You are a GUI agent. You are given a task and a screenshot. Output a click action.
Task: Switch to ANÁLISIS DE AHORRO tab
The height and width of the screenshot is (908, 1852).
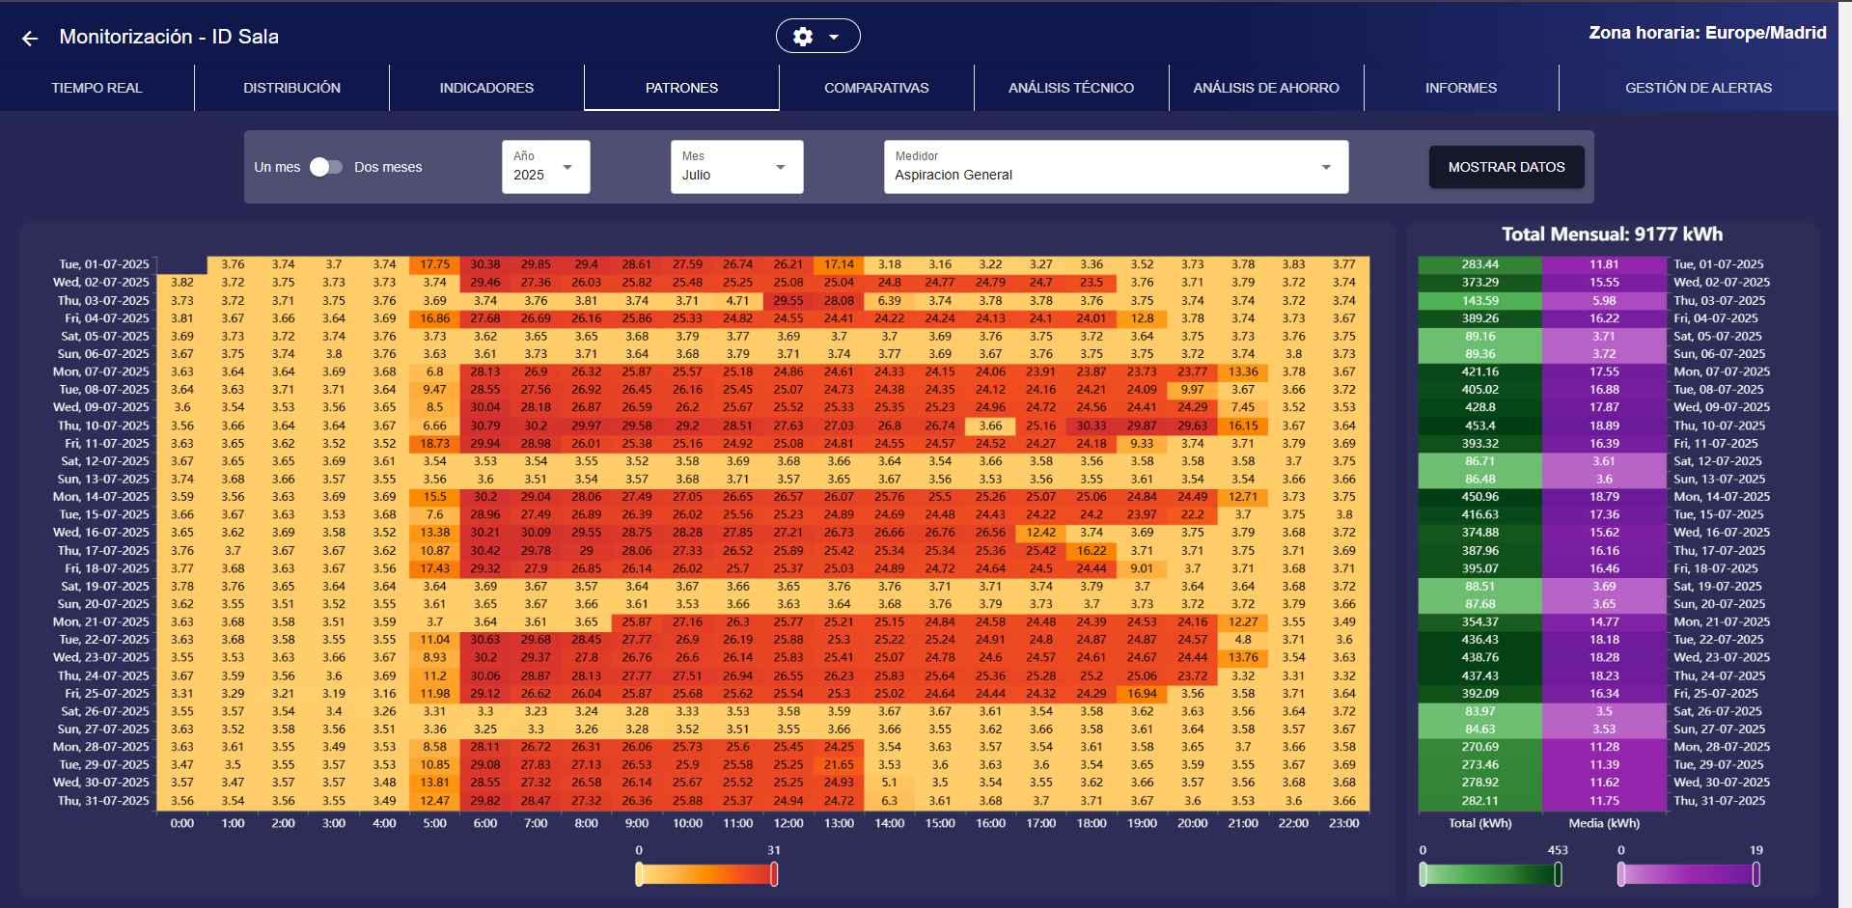1266,88
